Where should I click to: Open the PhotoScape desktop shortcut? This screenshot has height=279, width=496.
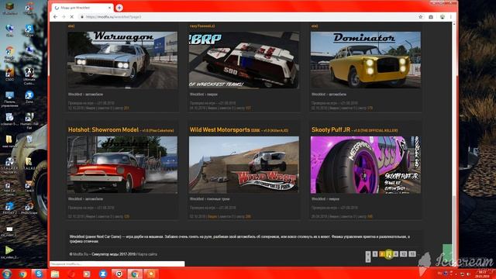(29, 208)
